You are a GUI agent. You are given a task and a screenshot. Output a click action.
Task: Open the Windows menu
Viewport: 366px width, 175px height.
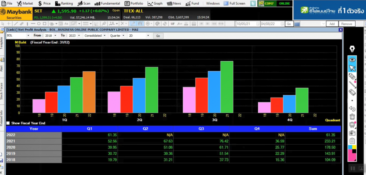click(x=213, y=4)
